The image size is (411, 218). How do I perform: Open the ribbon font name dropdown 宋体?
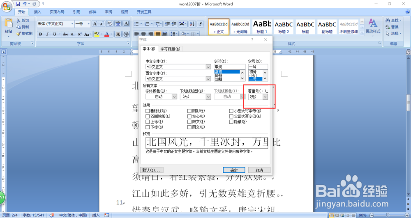click(x=72, y=24)
